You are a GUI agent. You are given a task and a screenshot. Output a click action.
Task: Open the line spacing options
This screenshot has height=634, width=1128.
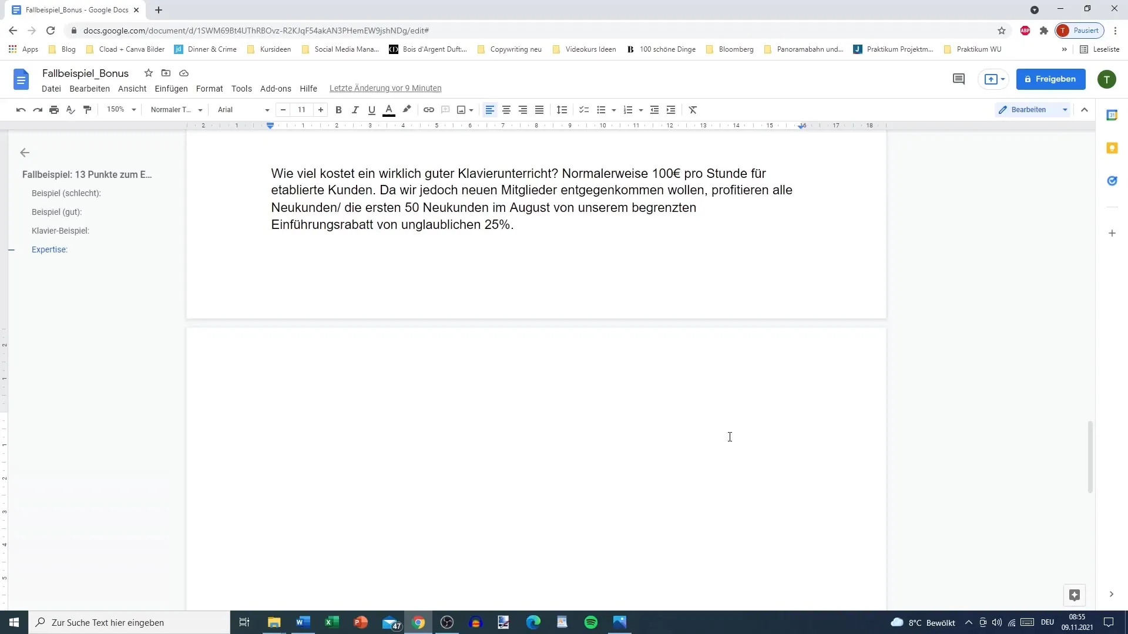562,110
